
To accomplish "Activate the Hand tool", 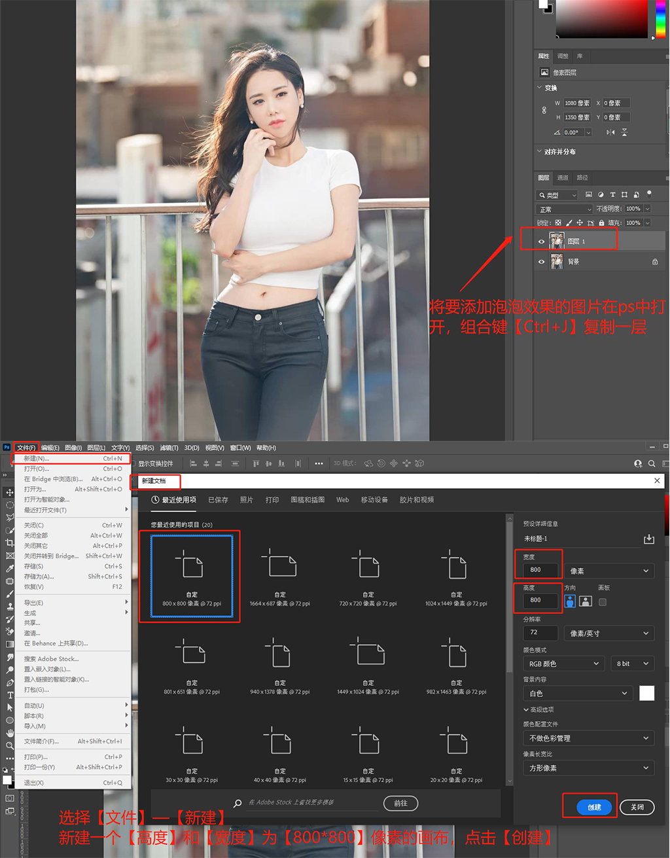I will point(10,733).
